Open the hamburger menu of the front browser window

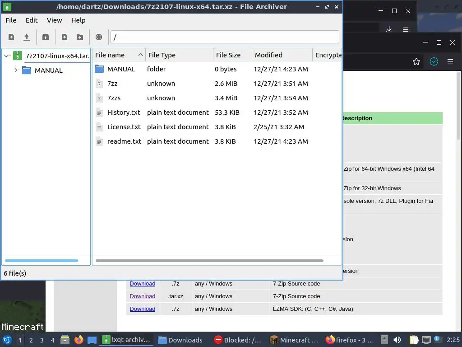point(450,61)
